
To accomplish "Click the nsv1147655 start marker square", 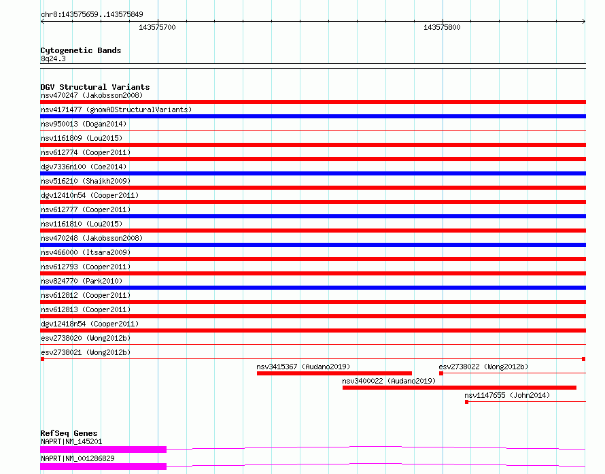I will (466, 402).
